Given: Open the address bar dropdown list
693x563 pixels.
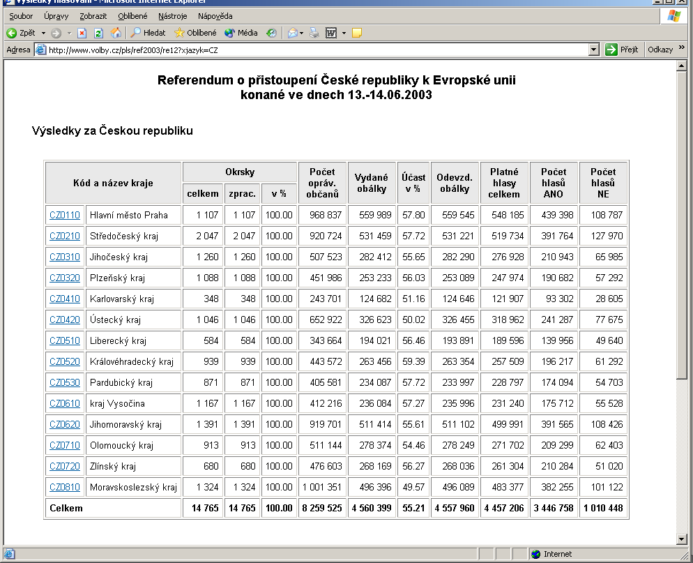Looking at the screenshot, I should point(594,50).
